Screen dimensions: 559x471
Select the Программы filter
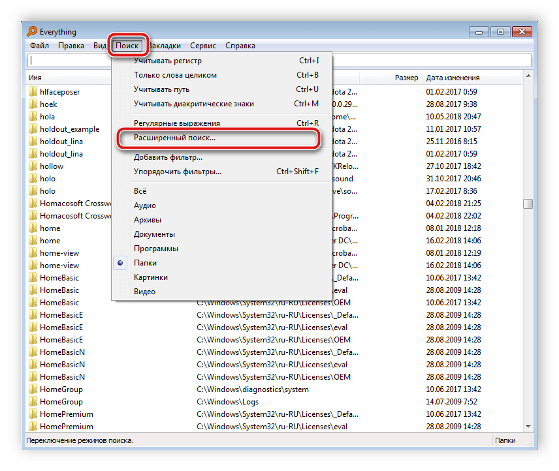pyautogui.click(x=222, y=249)
